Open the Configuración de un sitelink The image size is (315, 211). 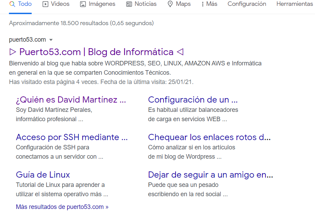coord(193,100)
